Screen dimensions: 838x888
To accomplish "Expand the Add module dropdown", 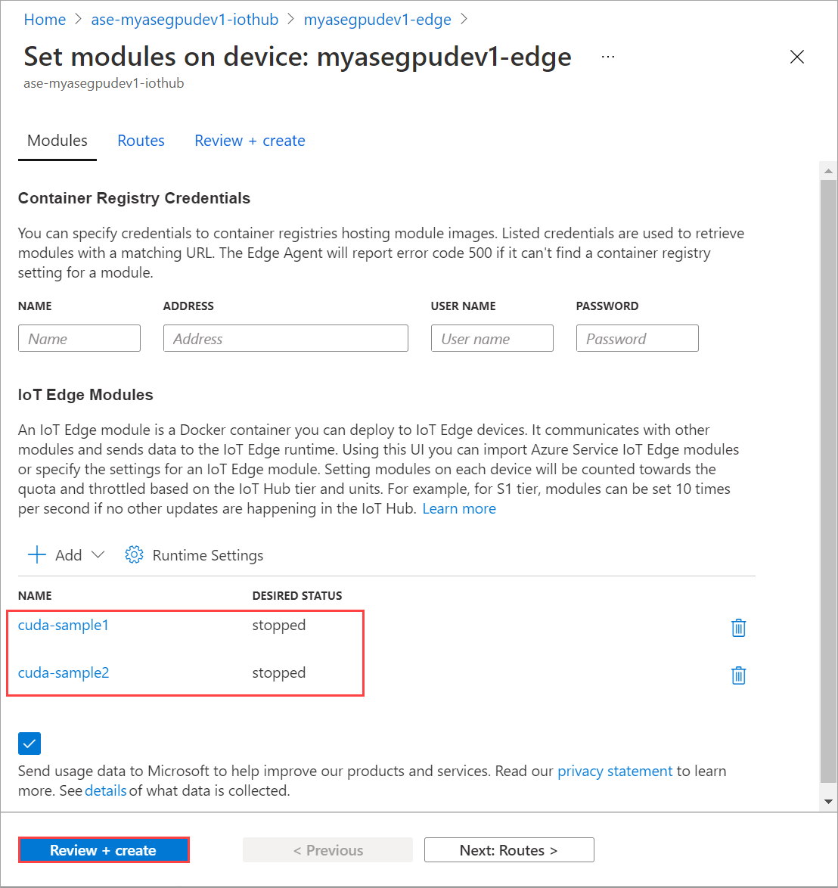I will tap(98, 554).
